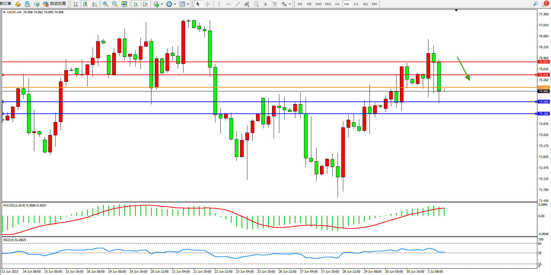Zoom in on the chart with magnifier plus

point(106,4)
